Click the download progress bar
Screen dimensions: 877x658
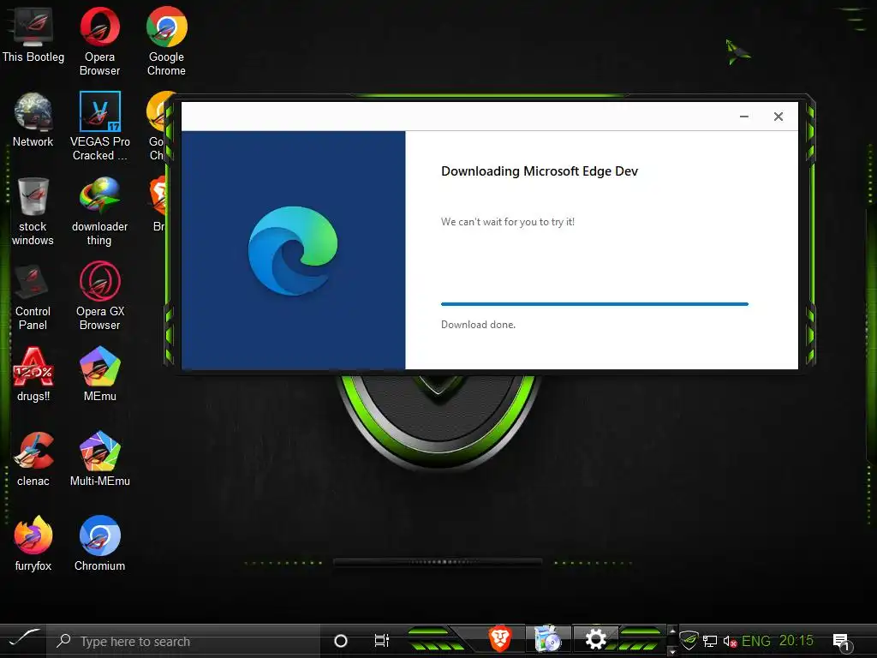pyautogui.click(x=594, y=304)
